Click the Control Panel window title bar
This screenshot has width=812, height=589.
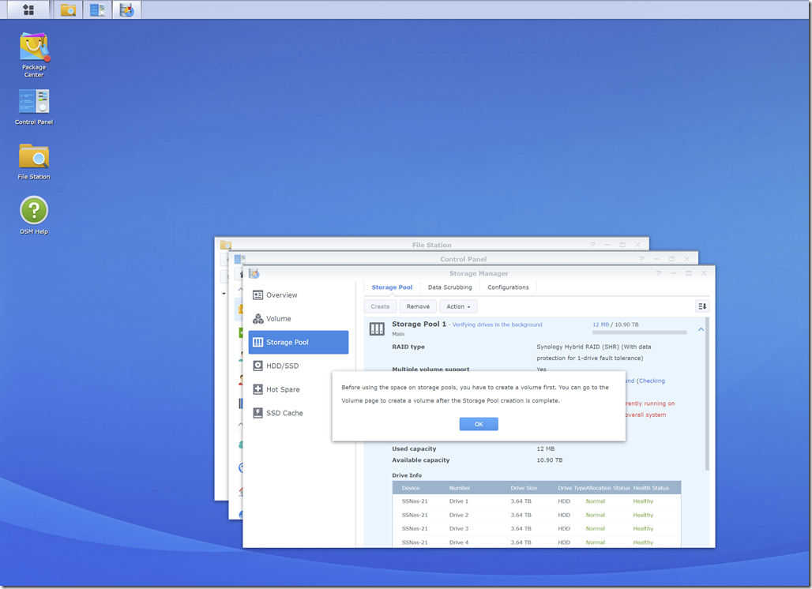click(x=463, y=259)
